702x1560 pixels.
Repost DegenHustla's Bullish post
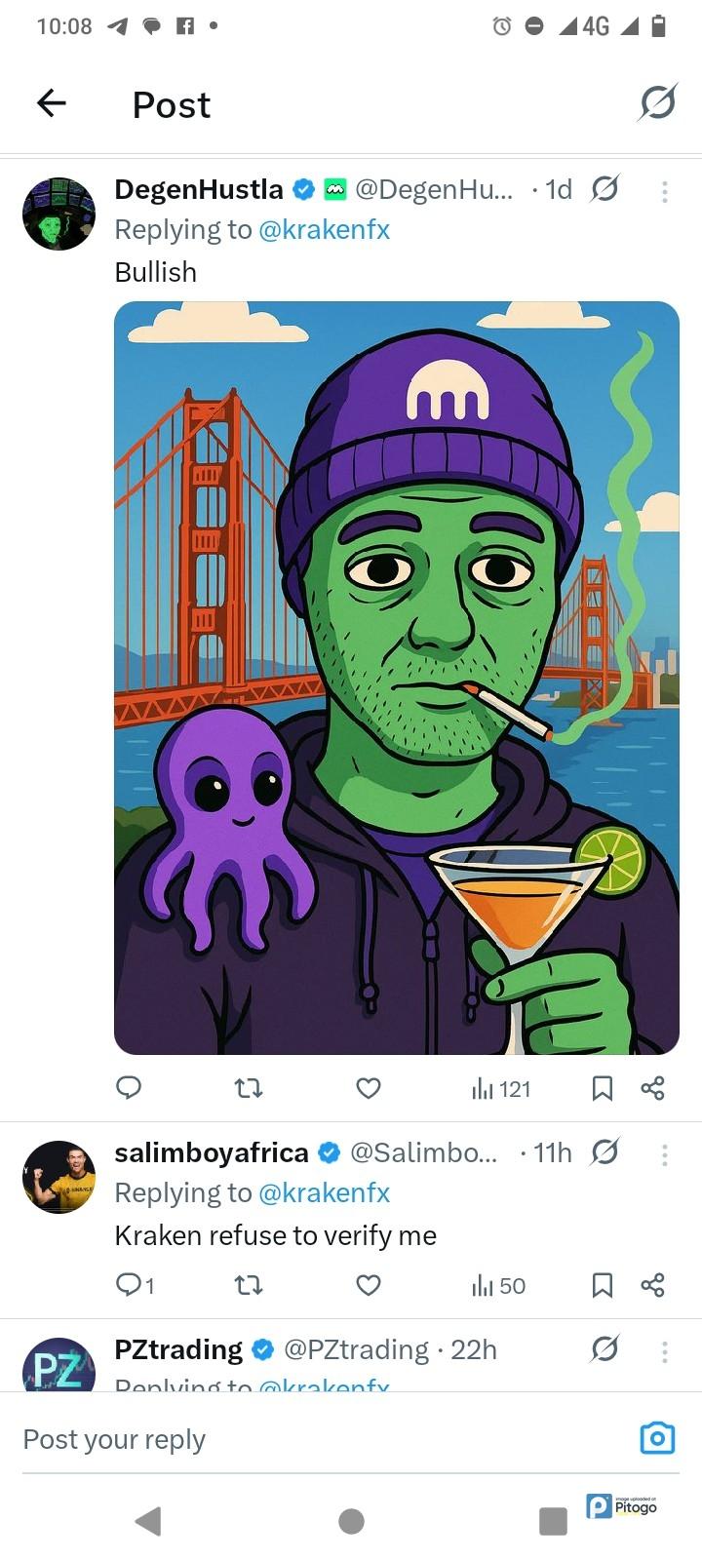(x=250, y=1088)
